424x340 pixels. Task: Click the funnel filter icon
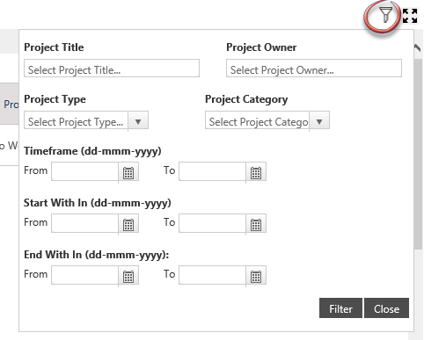[385, 15]
